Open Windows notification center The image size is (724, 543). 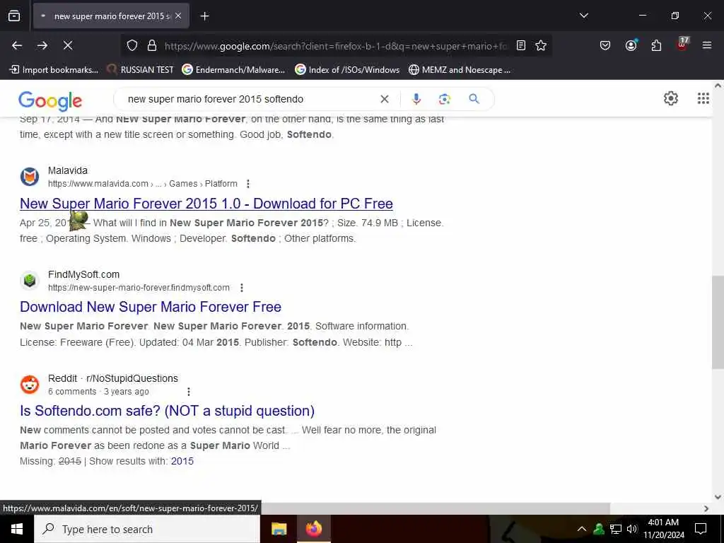point(701,529)
